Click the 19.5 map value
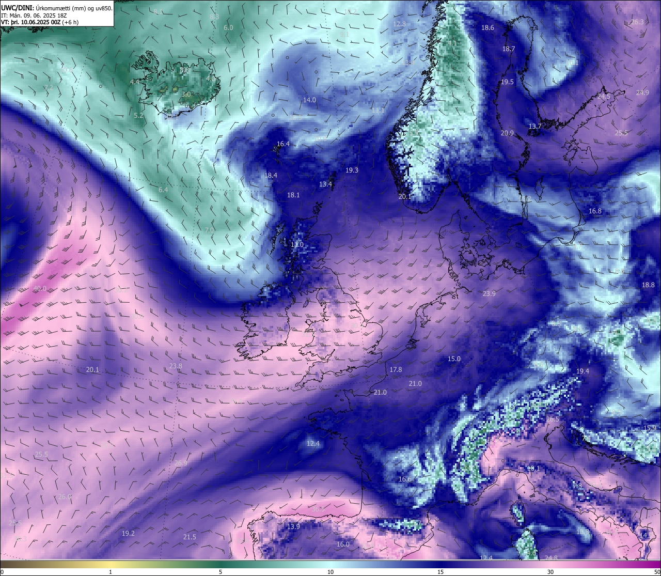Image resolution: width=661 pixels, height=576 pixels. (507, 82)
